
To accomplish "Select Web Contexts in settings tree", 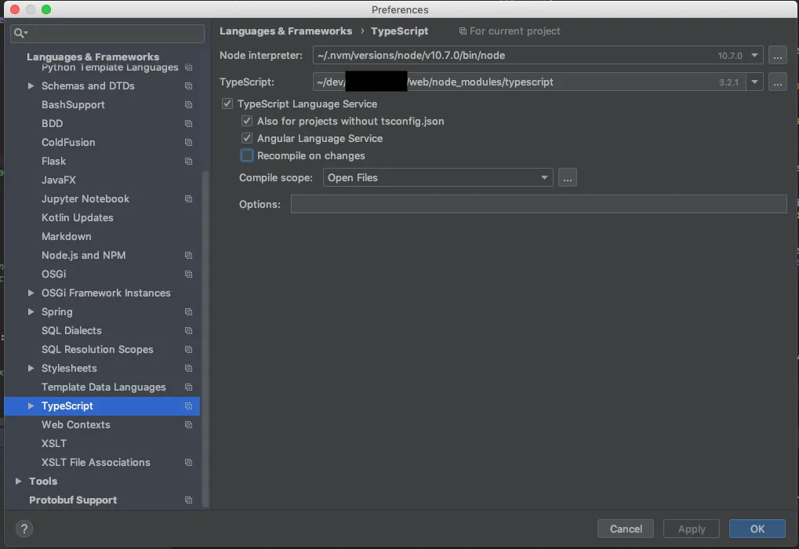I will [75, 424].
